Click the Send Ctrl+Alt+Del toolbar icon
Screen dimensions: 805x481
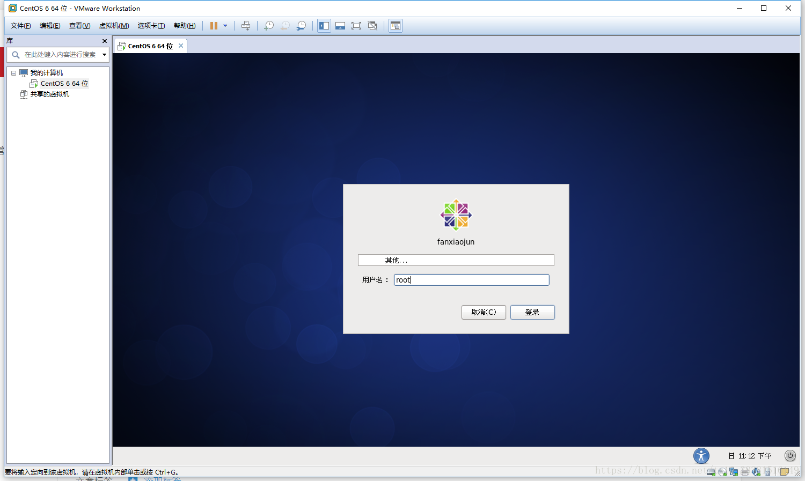coord(246,26)
